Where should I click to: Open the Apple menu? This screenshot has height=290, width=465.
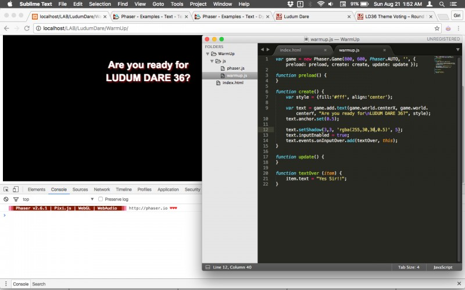[9, 4]
